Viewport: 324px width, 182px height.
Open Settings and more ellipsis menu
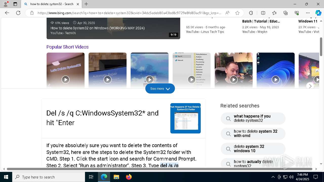pyautogui.click(x=308, y=13)
